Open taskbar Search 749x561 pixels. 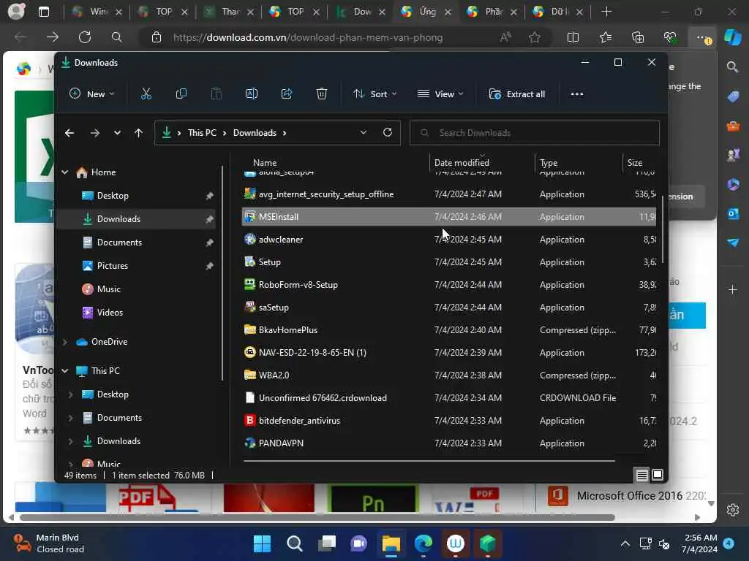coord(294,543)
